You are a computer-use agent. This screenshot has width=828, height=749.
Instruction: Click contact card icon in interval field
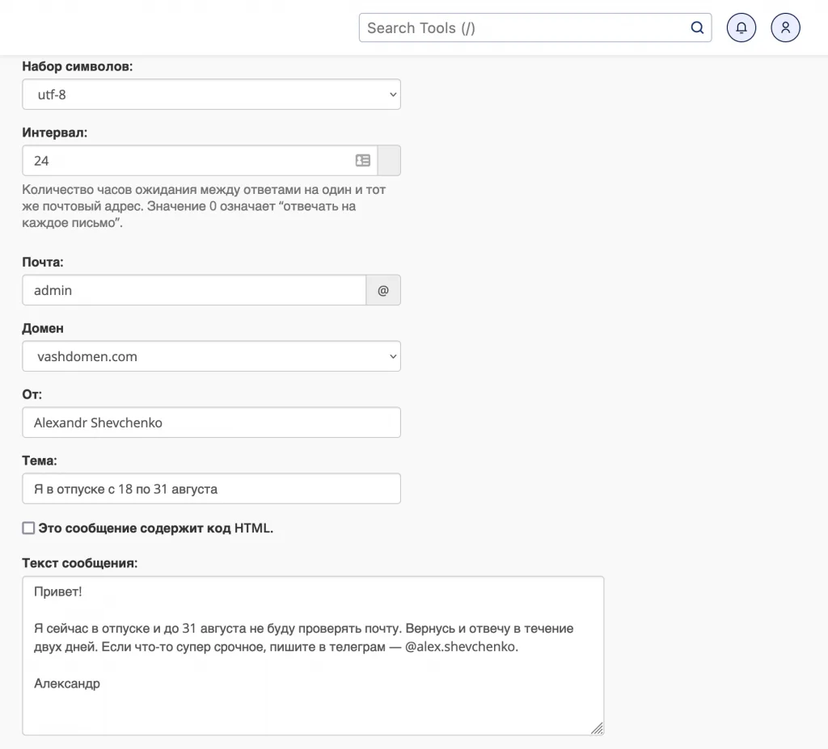pyautogui.click(x=363, y=161)
